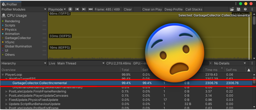
Task: Enable Deep Profile mode
Action: (x=173, y=9)
